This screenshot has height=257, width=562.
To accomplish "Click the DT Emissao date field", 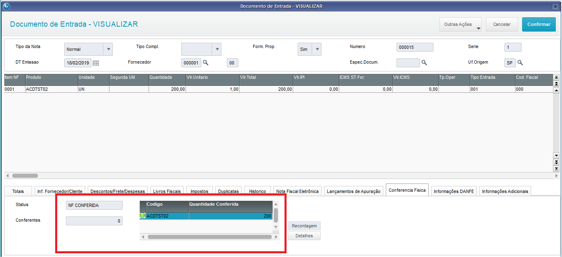I will [x=78, y=63].
